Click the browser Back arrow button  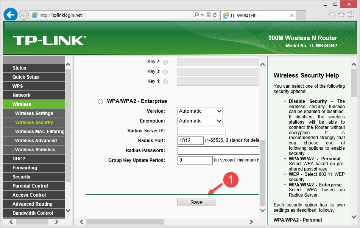tap(10, 15)
